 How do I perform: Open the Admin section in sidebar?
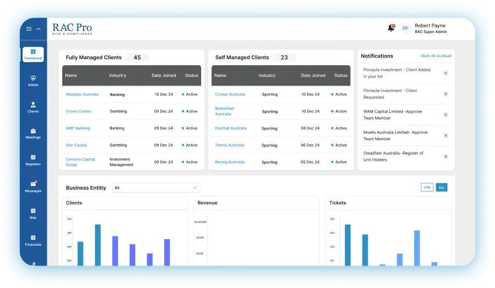[x=33, y=81]
